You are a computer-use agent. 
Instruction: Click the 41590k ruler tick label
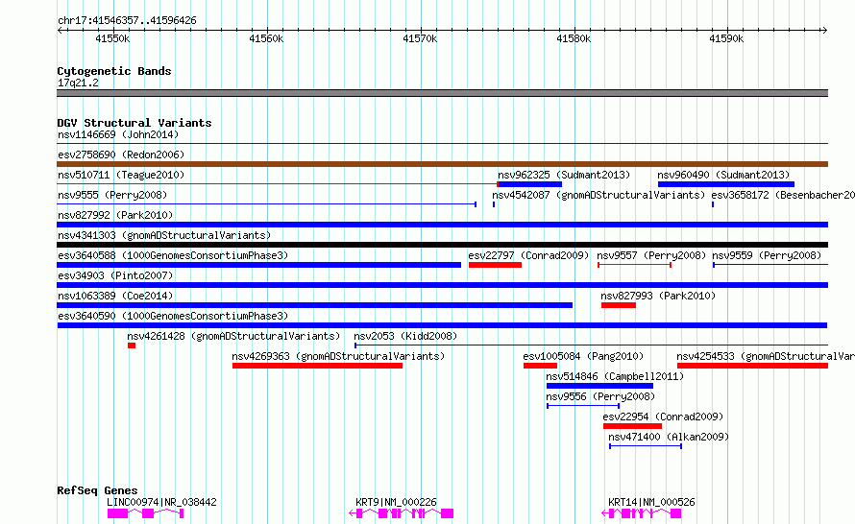point(726,38)
